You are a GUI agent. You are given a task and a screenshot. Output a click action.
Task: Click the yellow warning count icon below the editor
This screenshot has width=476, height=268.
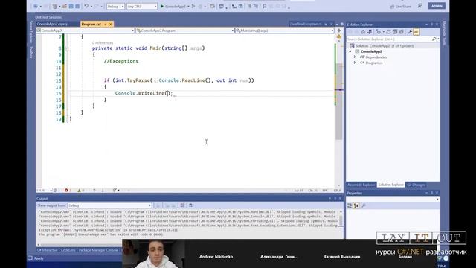click(80, 191)
